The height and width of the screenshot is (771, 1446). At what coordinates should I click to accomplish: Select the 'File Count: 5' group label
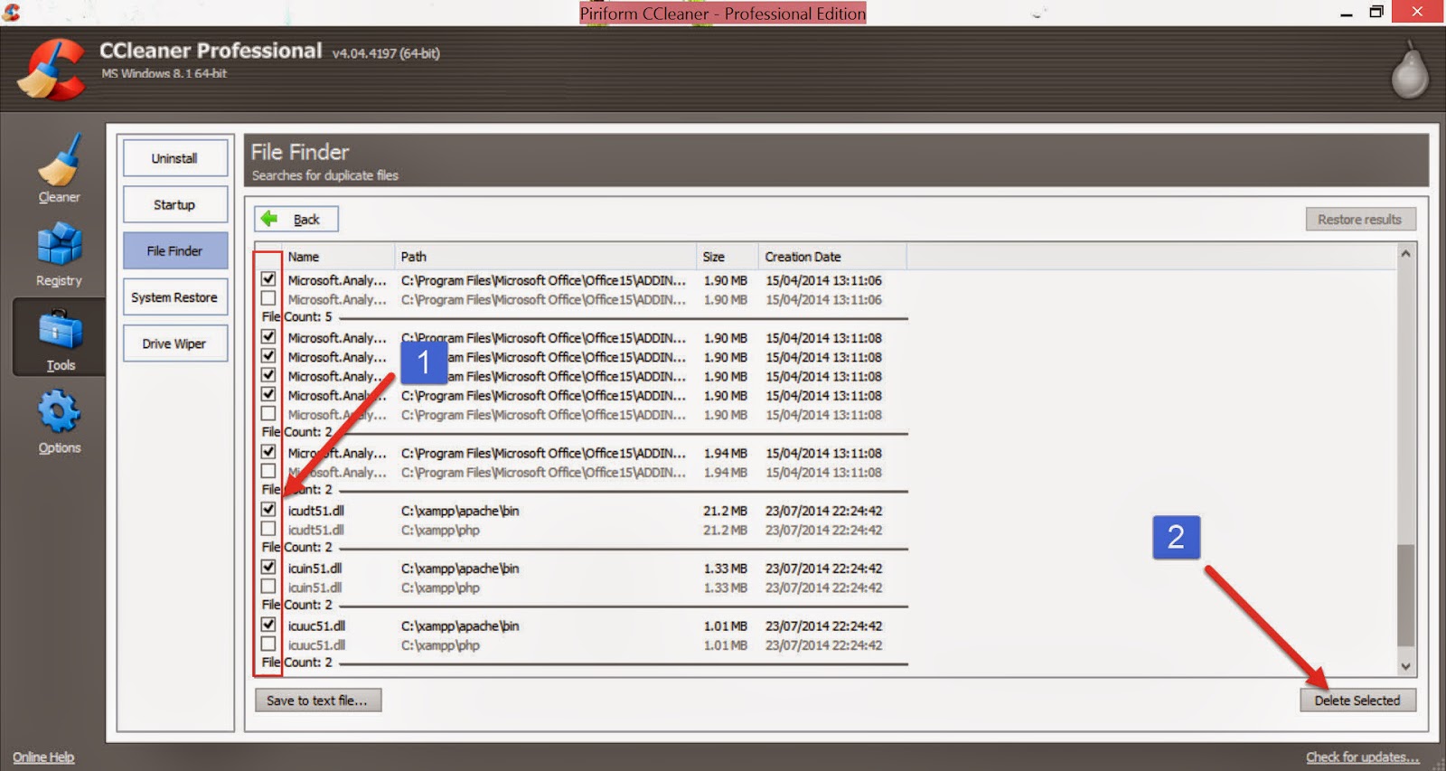click(x=297, y=317)
